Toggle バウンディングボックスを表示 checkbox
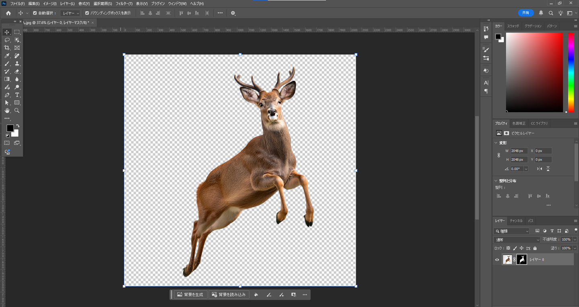 [87, 13]
